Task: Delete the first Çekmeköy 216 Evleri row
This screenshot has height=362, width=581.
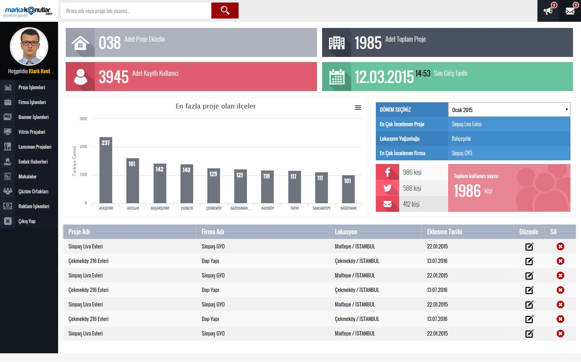Action: coord(560,261)
